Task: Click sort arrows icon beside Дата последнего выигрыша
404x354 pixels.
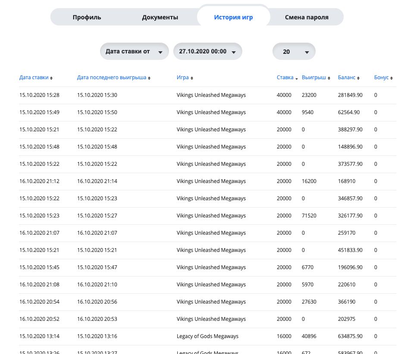Action: pyautogui.click(x=149, y=78)
